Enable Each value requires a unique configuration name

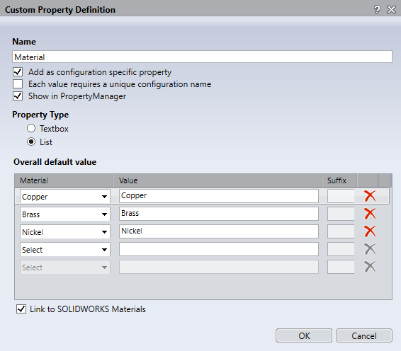pos(18,84)
